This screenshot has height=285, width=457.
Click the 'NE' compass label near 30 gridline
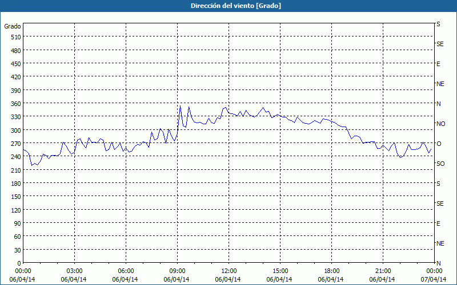pos(440,243)
